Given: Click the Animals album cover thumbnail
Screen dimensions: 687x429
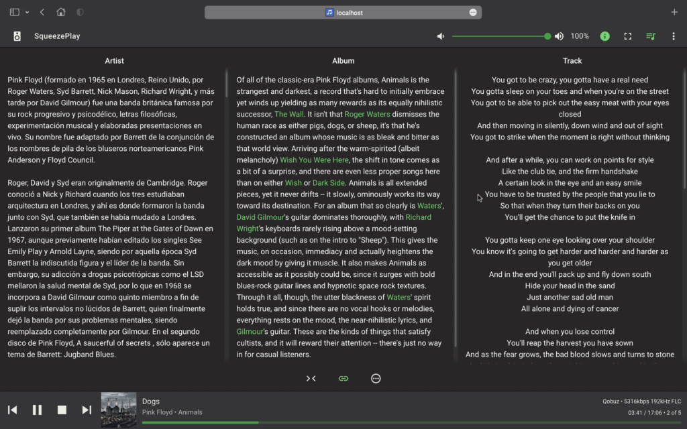Looking at the screenshot, I should (119, 410).
